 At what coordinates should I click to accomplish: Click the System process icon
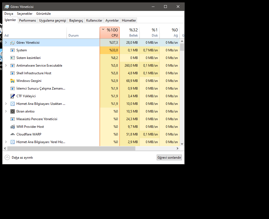point(13,50)
